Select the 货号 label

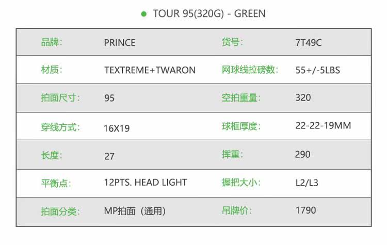click(232, 42)
